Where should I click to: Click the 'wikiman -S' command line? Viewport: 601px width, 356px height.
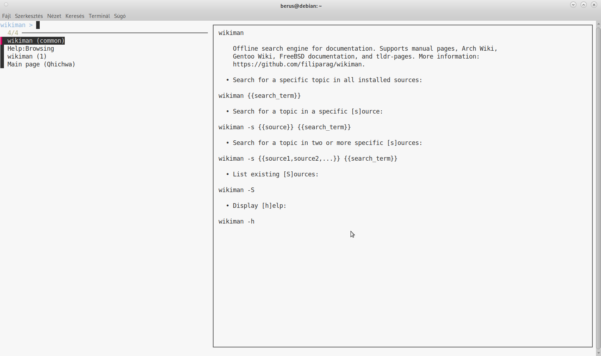pyautogui.click(x=236, y=190)
